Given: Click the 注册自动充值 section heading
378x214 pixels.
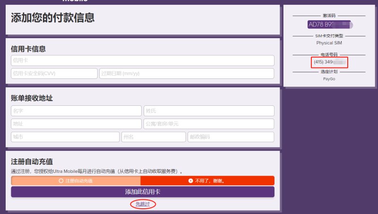Looking at the screenshot, I should pyautogui.click(x=32, y=162).
